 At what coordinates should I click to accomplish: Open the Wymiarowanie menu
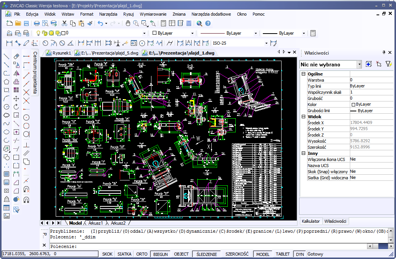pyautogui.click(x=152, y=14)
